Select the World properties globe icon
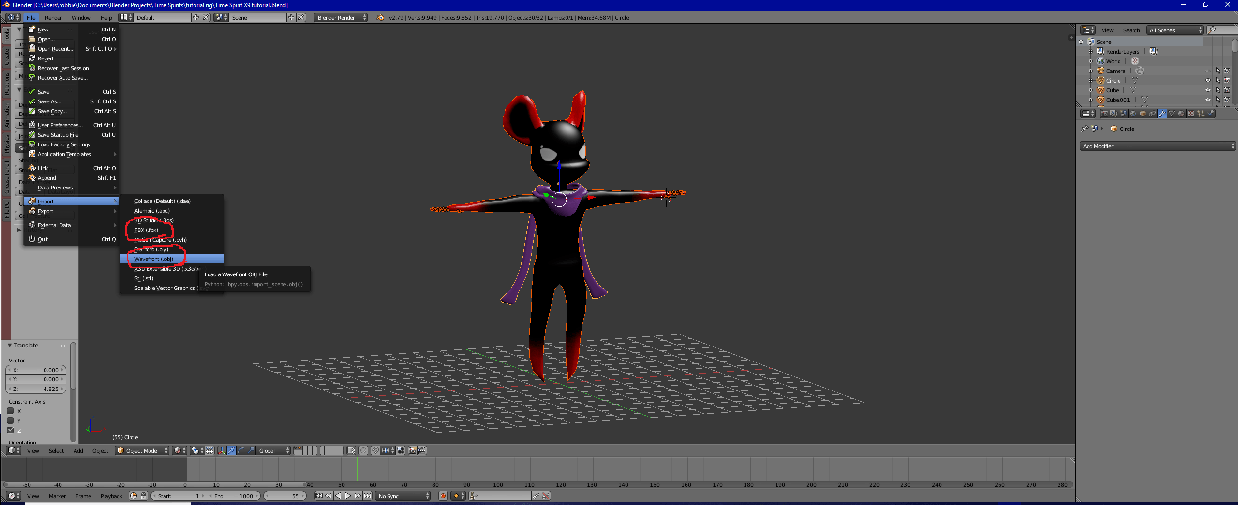The width and height of the screenshot is (1238, 505). point(1133,114)
